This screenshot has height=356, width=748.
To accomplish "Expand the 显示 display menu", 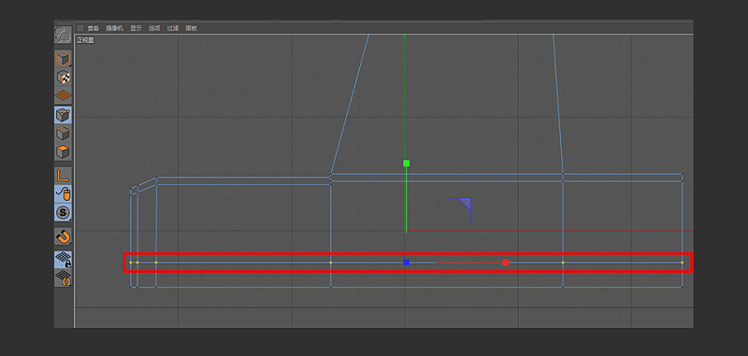I will pyautogui.click(x=136, y=28).
